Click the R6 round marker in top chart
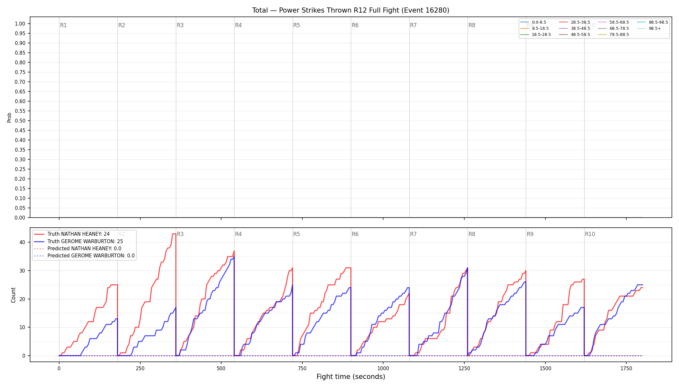679x388 pixels. click(355, 25)
